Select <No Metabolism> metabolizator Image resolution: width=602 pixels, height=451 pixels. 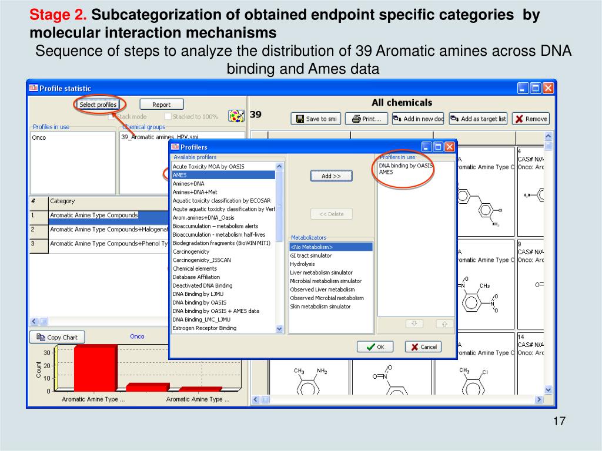tap(331, 247)
